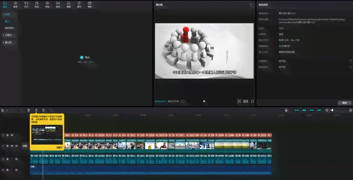
Task: Mute the voiceover audio track
Action: [x=17, y=159]
